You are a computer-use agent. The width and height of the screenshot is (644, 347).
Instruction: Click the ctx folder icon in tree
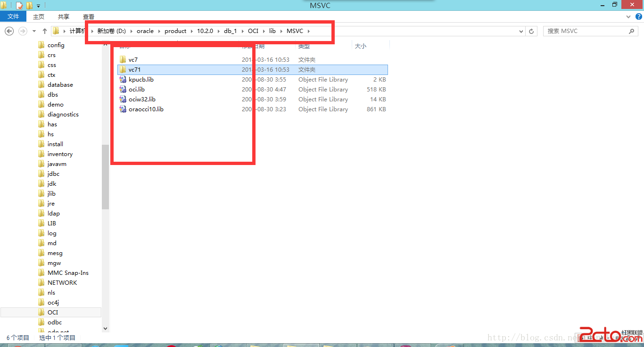pyautogui.click(x=41, y=75)
